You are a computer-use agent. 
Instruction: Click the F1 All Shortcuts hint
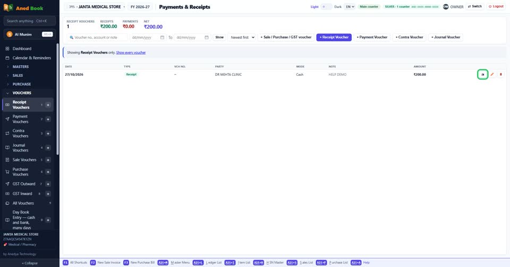75,262
